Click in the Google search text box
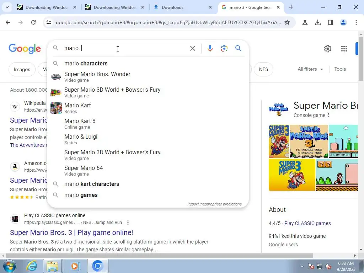This screenshot has width=364, height=273. (125, 48)
